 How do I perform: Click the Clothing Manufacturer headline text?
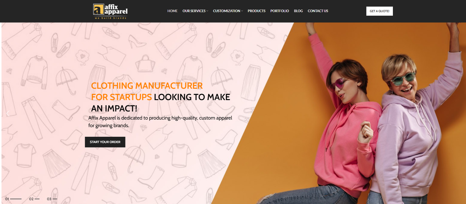pyautogui.click(x=147, y=86)
